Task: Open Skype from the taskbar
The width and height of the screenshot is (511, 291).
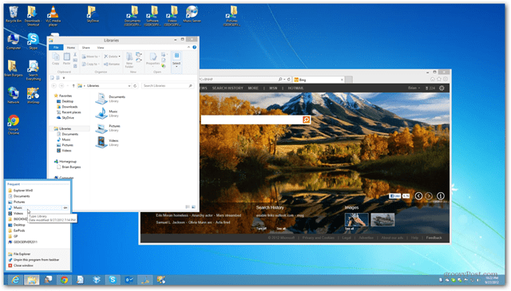Action: [113, 280]
